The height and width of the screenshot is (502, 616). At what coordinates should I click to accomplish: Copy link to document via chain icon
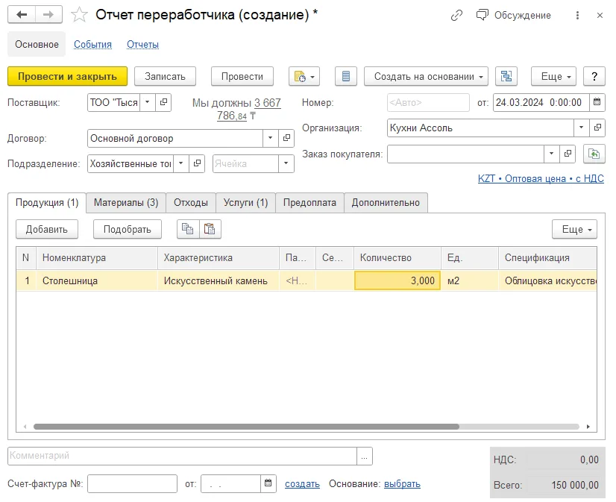click(456, 16)
